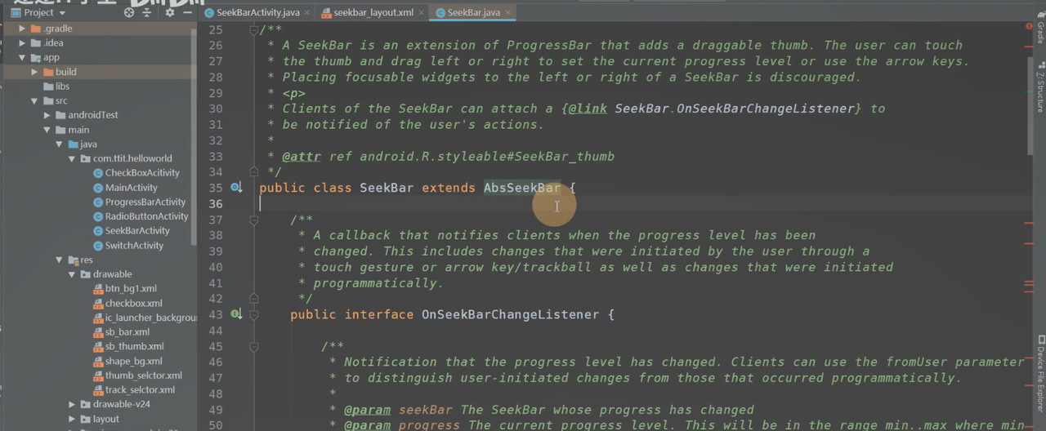Click the XML file icon beside sb_bar.xml
The image size is (1046, 431).
pos(98,332)
